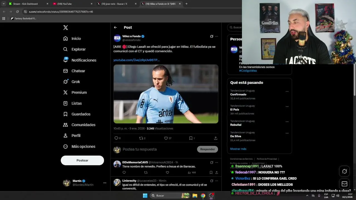Open a new browser tab

coord(186,4)
